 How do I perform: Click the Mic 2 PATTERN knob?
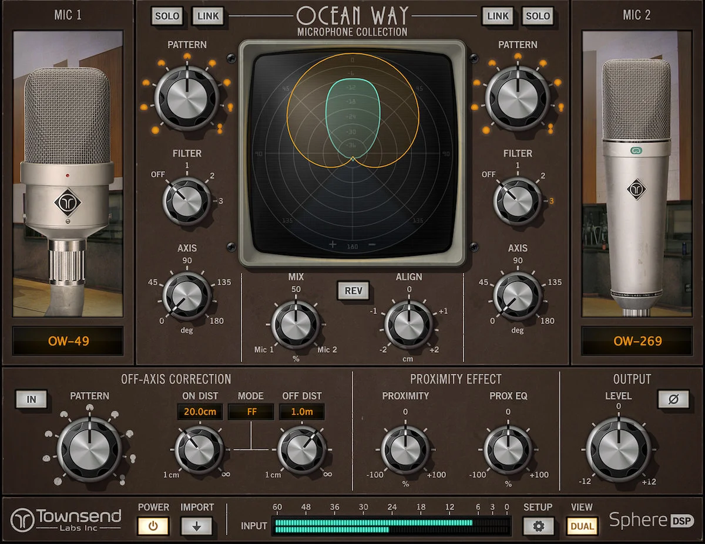point(518,98)
